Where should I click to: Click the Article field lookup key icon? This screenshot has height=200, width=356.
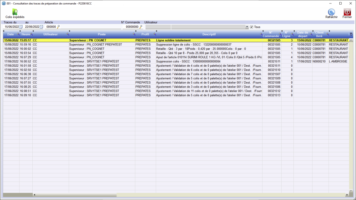[x=58, y=27]
